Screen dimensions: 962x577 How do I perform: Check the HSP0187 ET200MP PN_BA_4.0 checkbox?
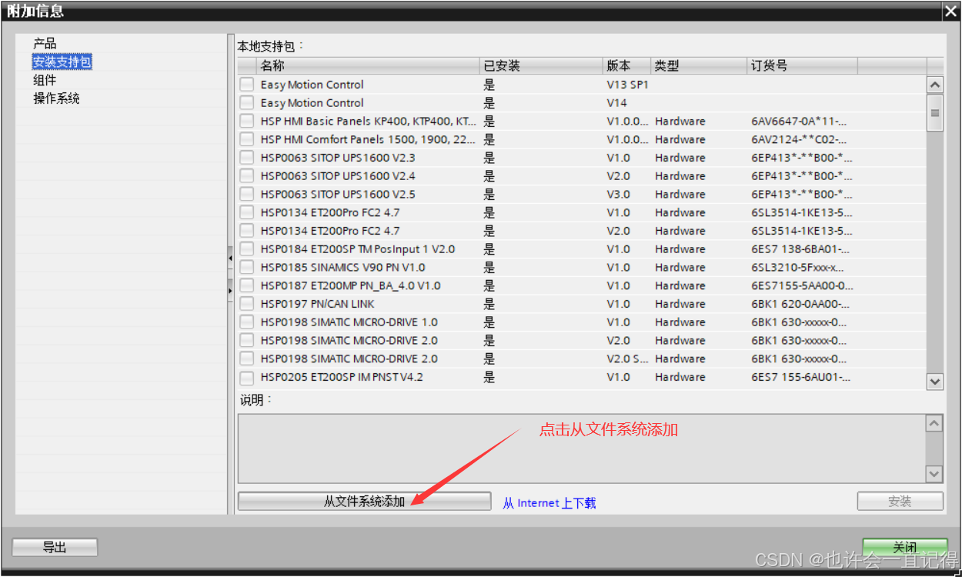click(246, 286)
